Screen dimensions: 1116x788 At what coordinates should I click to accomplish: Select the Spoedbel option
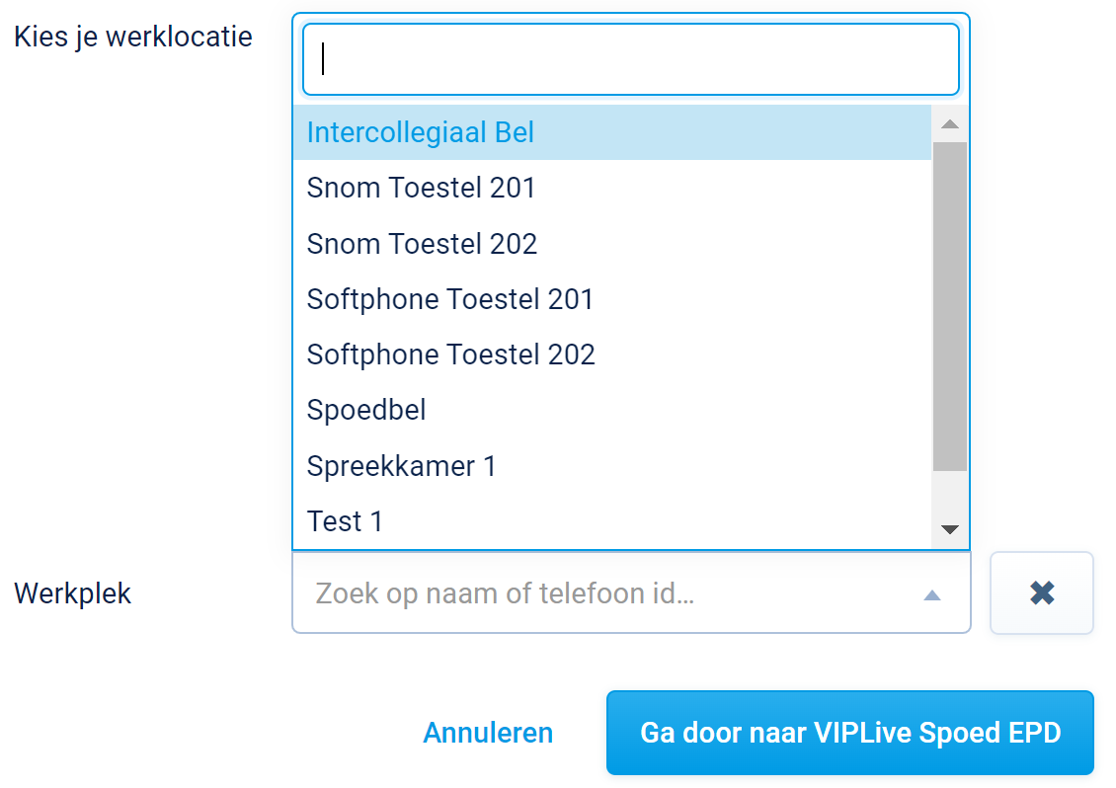click(x=366, y=410)
